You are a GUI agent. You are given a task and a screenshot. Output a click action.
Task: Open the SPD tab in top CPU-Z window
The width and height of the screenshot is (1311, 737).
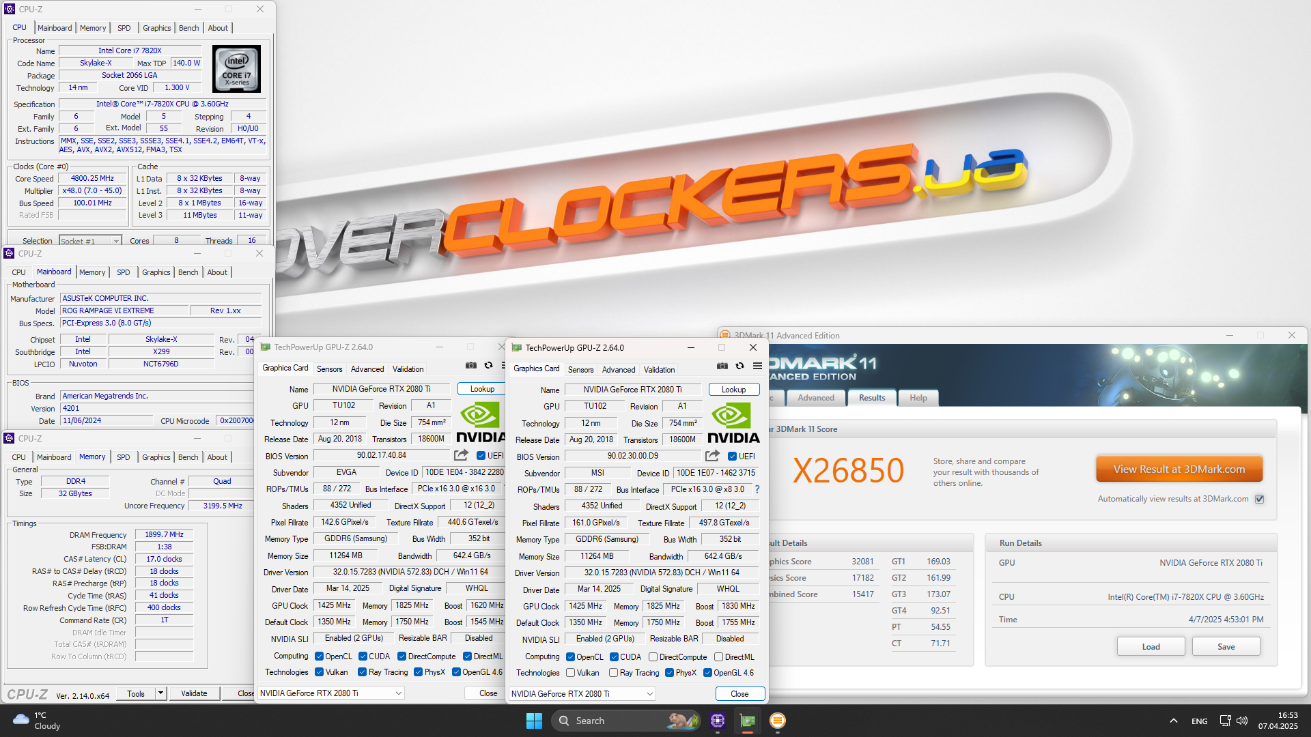[x=124, y=28]
